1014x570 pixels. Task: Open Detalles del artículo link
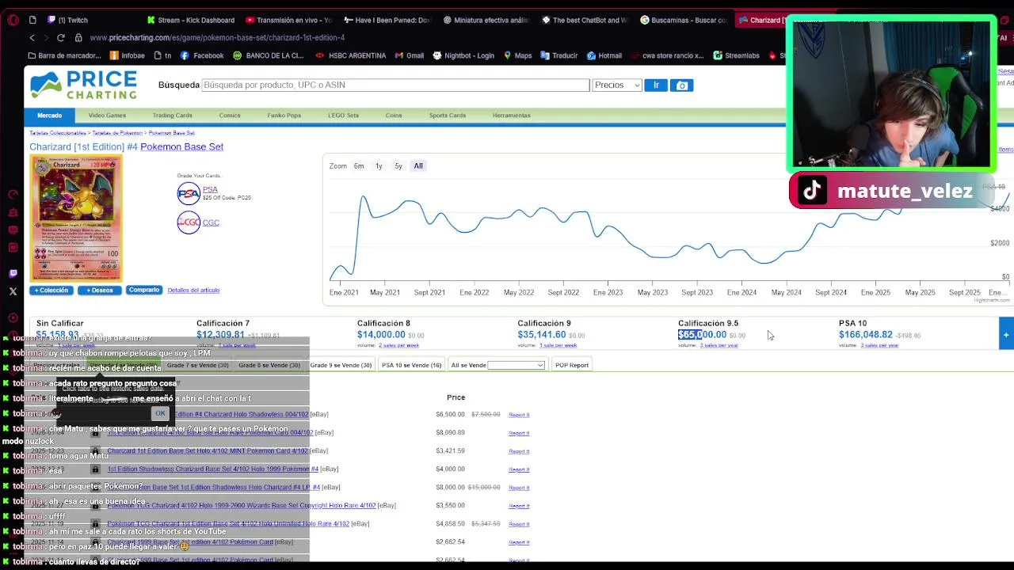pos(193,291)
